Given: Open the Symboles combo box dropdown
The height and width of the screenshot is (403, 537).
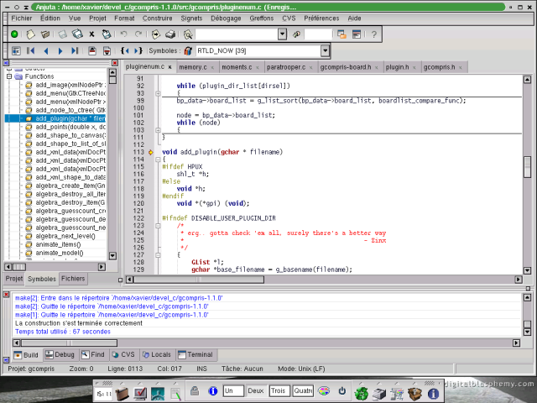Looking at the screenshot, I should tap(324, 51).
